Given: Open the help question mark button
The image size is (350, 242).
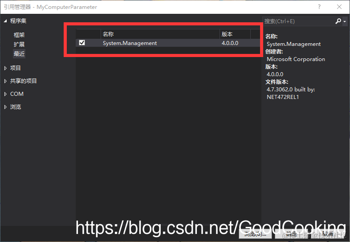Looking at the screenshot, I should click(x=319, y=7).
